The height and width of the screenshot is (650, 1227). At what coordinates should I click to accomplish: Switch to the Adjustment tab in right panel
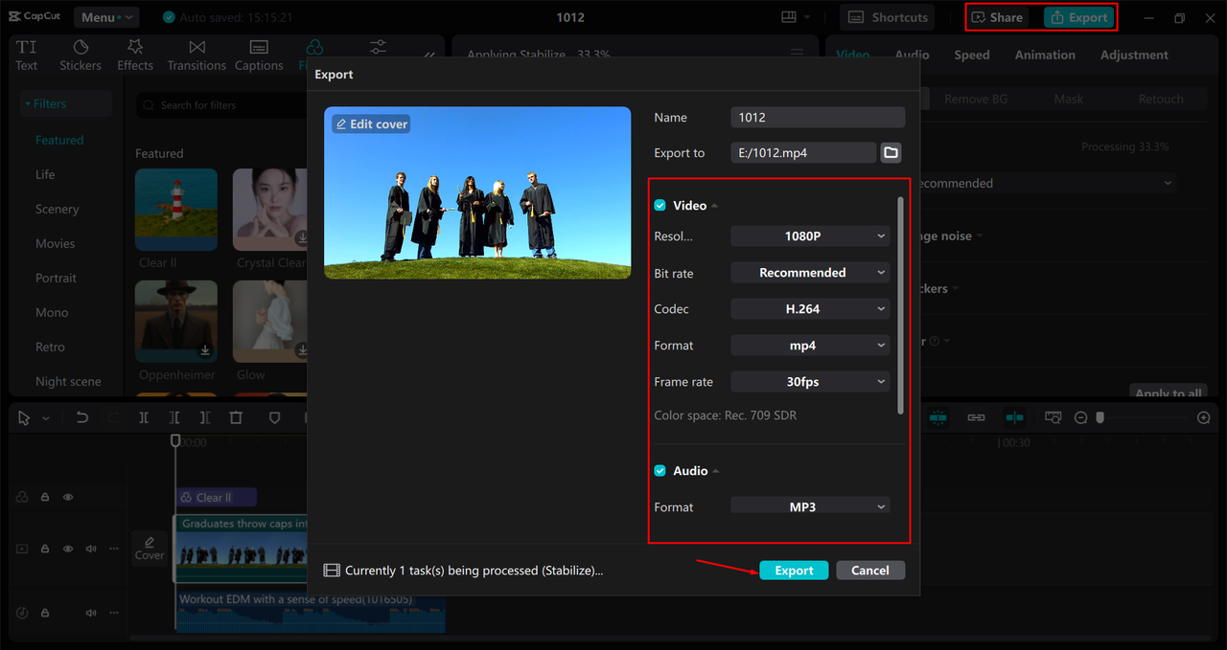click(x=1134, y=55)
